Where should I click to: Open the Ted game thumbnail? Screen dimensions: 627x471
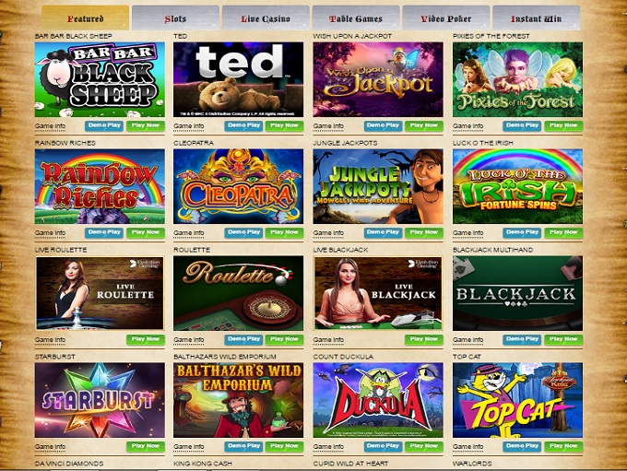click(238, 79)
